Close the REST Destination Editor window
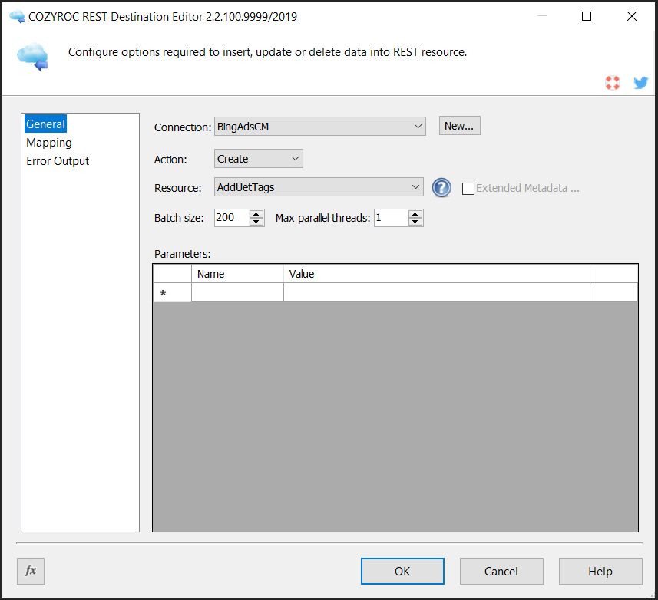The image size is (658, 600). coord(632,16)
